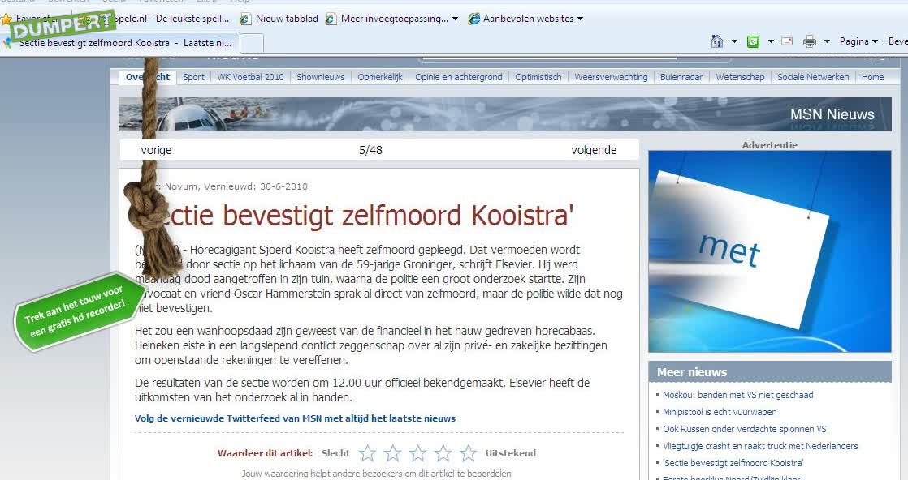This screenshot has height=480, width=908.
Task: Click the MSN Nieuws banner
Action: 505,114
